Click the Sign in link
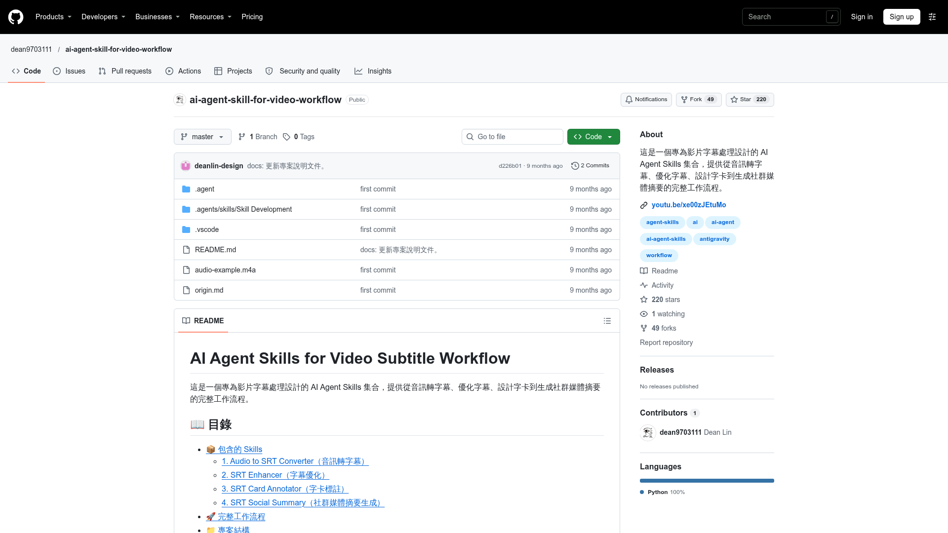This screenshot has height=533, width=948. (x=862, y=17)
